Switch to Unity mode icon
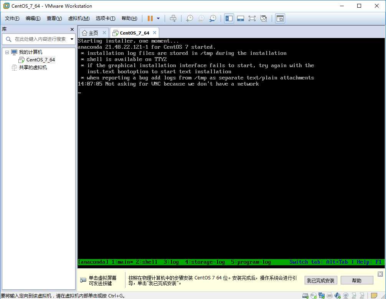386x299 pixels. tap(264, 18)
